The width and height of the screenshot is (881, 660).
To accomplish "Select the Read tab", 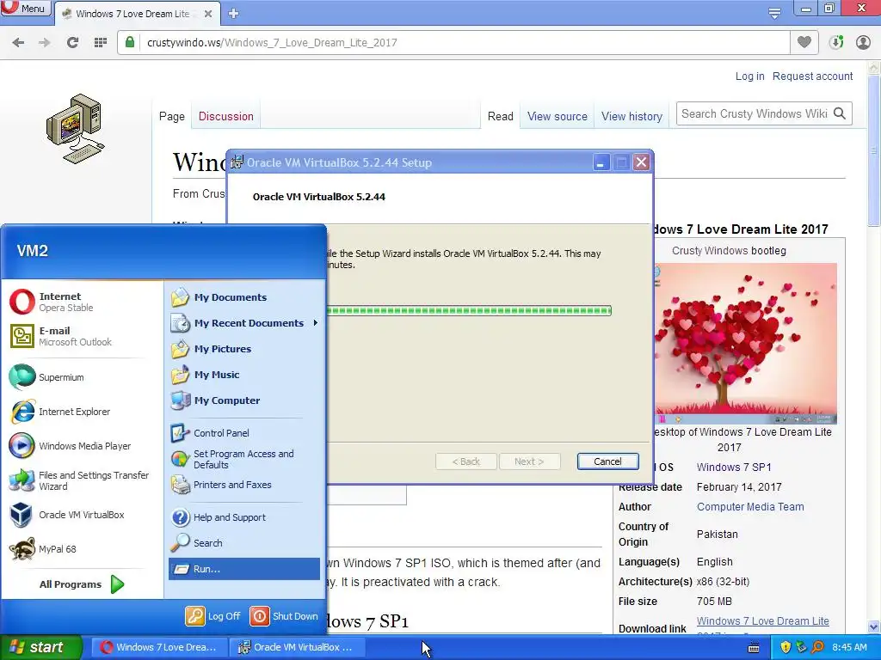I will pyautogui.click(x=500, y=116).
